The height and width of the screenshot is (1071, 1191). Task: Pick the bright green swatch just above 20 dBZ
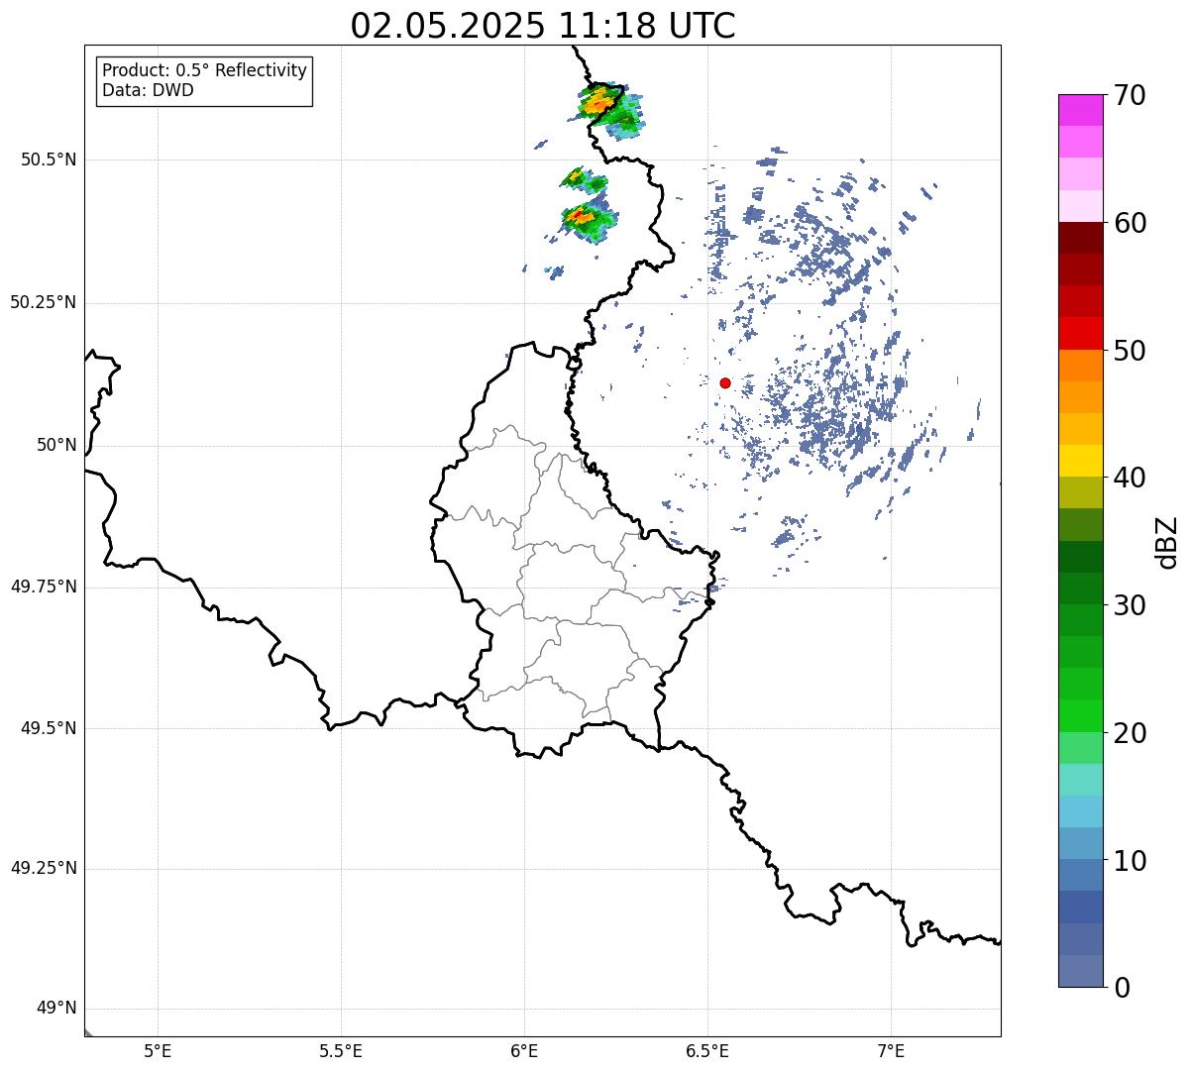(1081, 715)
